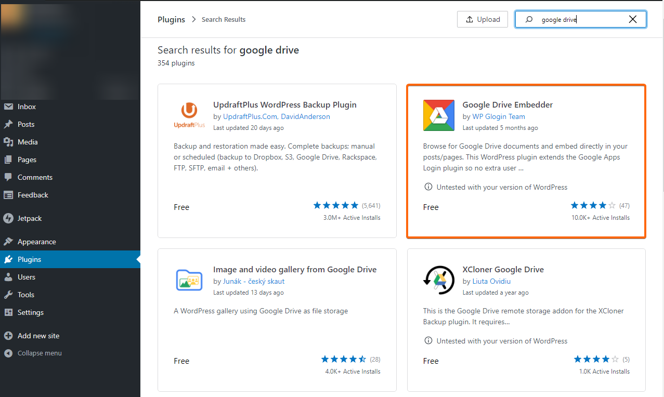Click the Junák - český skaut author link
This screenshot has width=664, height=397.
(x=254, y=281)
